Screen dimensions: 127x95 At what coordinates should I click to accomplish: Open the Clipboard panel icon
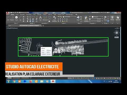tap(118, 18)
